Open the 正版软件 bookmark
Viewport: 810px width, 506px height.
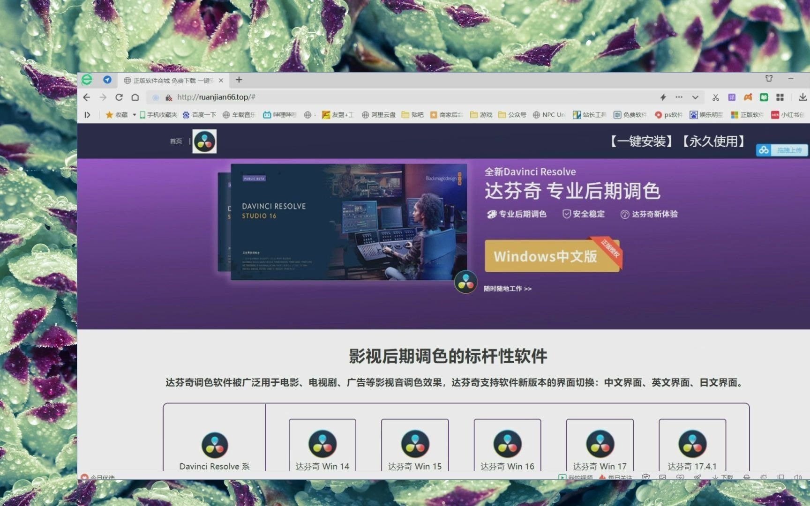coord(747,115)
